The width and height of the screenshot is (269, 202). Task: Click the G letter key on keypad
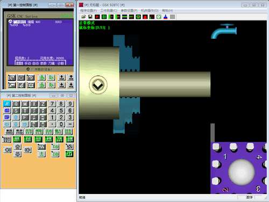pos(16,104)
